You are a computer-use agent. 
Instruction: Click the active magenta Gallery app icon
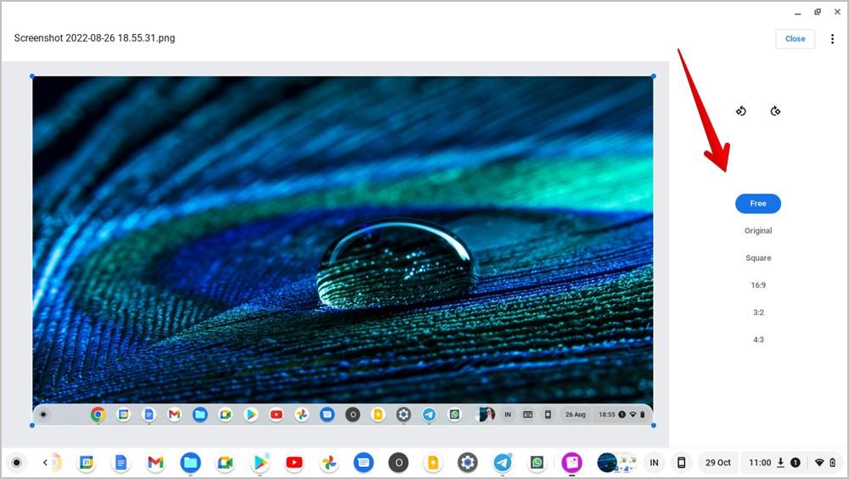point(571,463)
